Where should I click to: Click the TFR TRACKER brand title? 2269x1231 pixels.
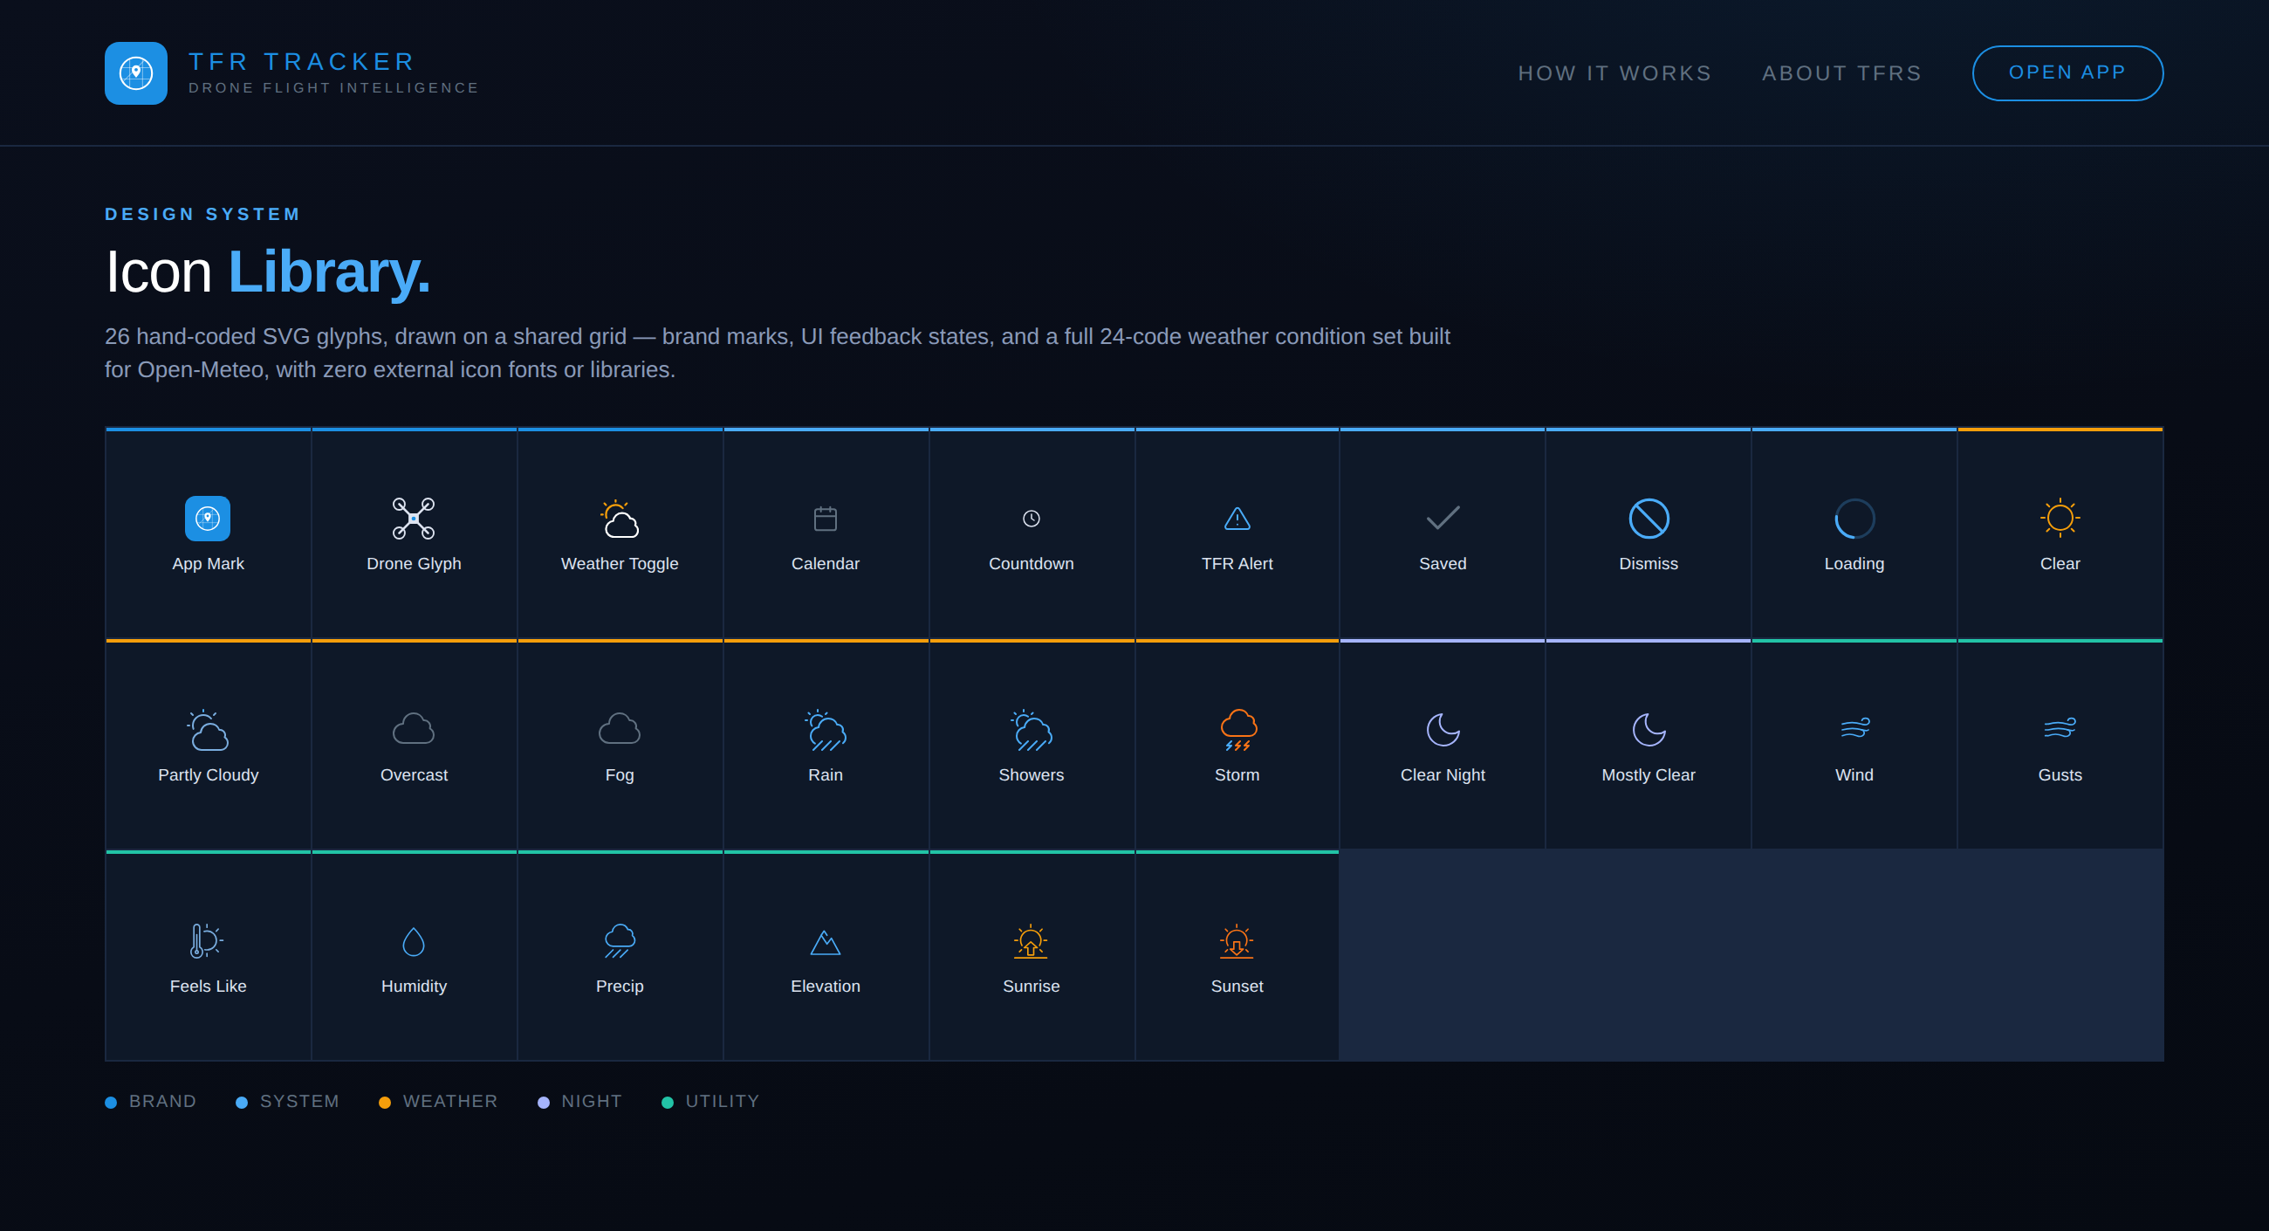(302, 62)
